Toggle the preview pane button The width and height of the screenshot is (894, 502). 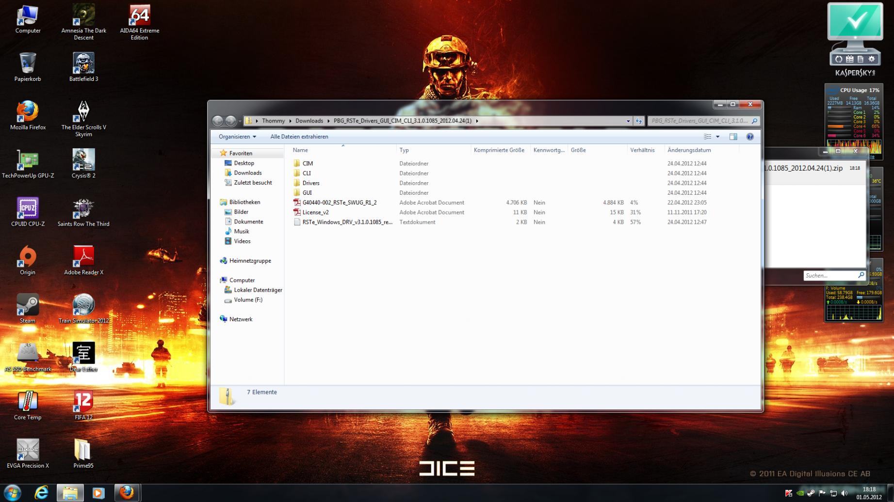click(733, 137)
